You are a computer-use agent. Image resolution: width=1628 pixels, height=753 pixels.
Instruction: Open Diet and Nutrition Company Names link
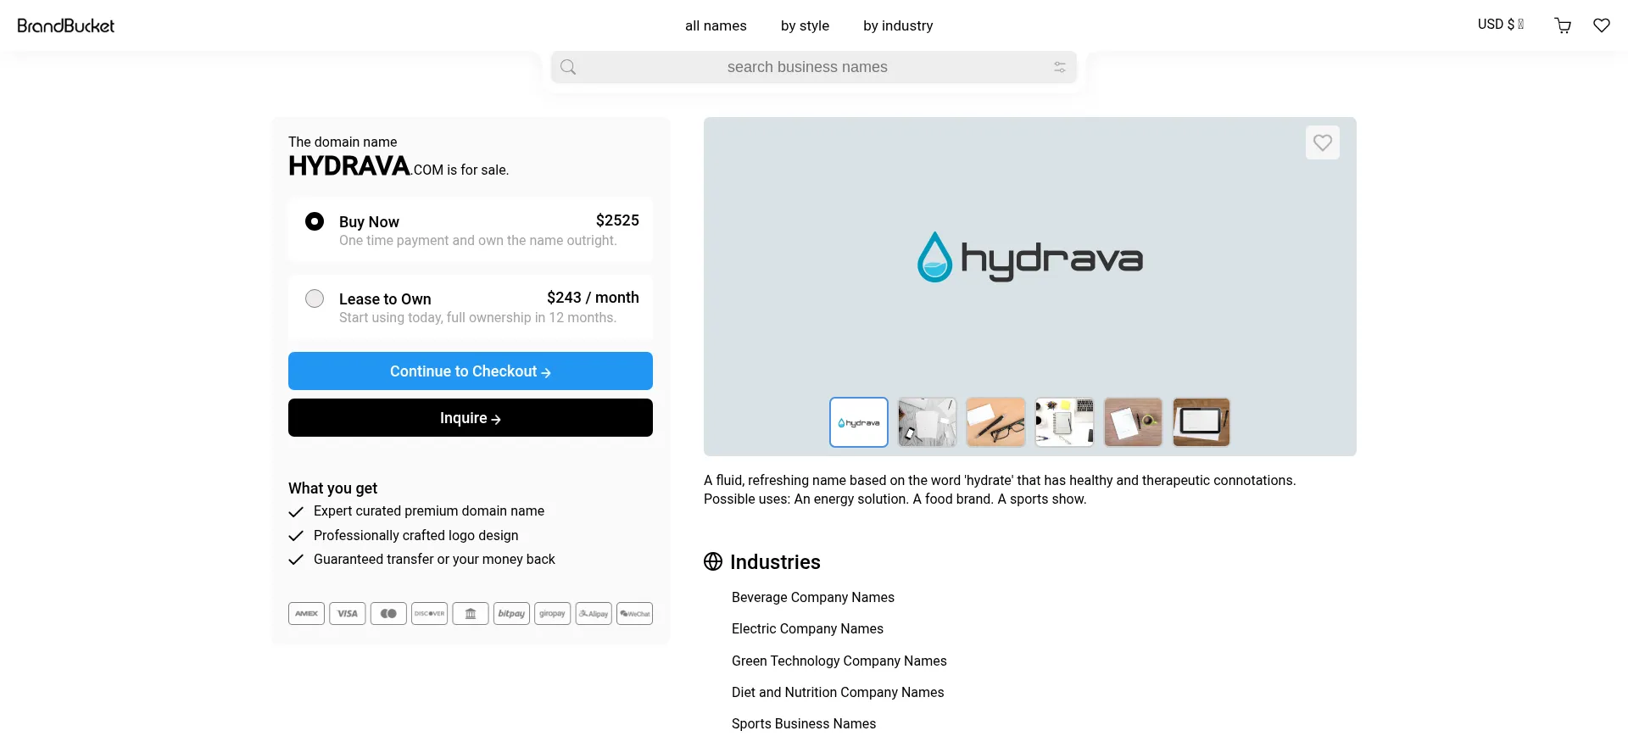[x=838, y=692]
